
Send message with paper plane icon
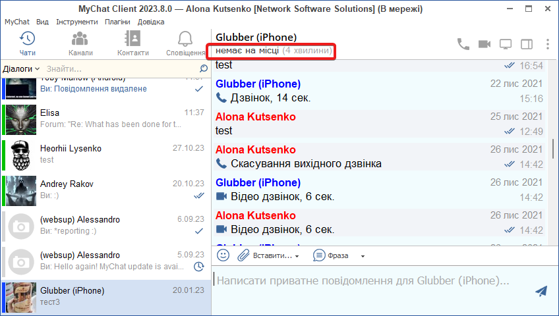pyautogui.click(x=541, y=291)
